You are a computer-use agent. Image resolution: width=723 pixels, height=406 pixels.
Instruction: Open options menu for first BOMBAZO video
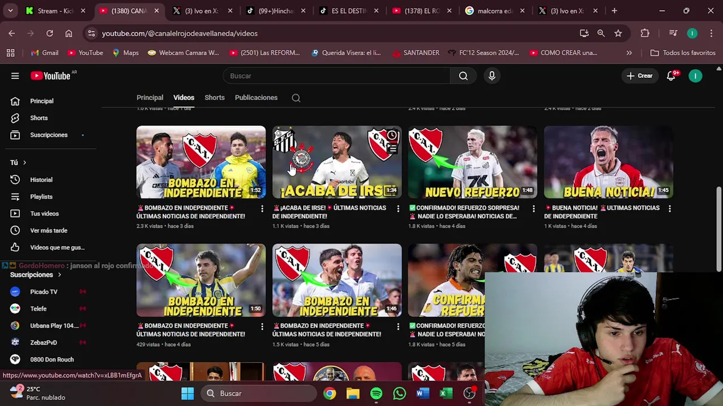(262, 209)
